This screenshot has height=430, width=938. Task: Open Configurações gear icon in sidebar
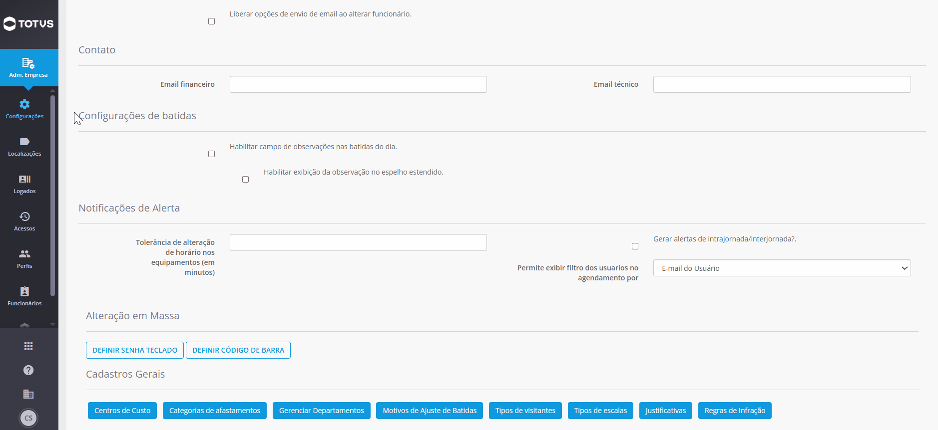coord(24,104)
